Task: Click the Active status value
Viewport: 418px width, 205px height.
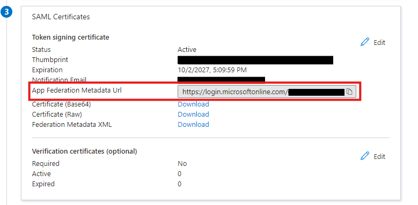Action: click(x=187, y=50)
